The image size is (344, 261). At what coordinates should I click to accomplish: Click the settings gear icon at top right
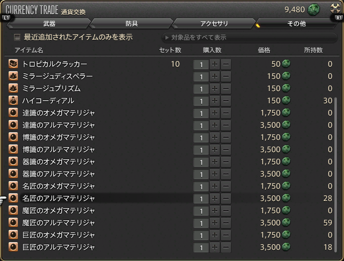click(x=334, y=9)
